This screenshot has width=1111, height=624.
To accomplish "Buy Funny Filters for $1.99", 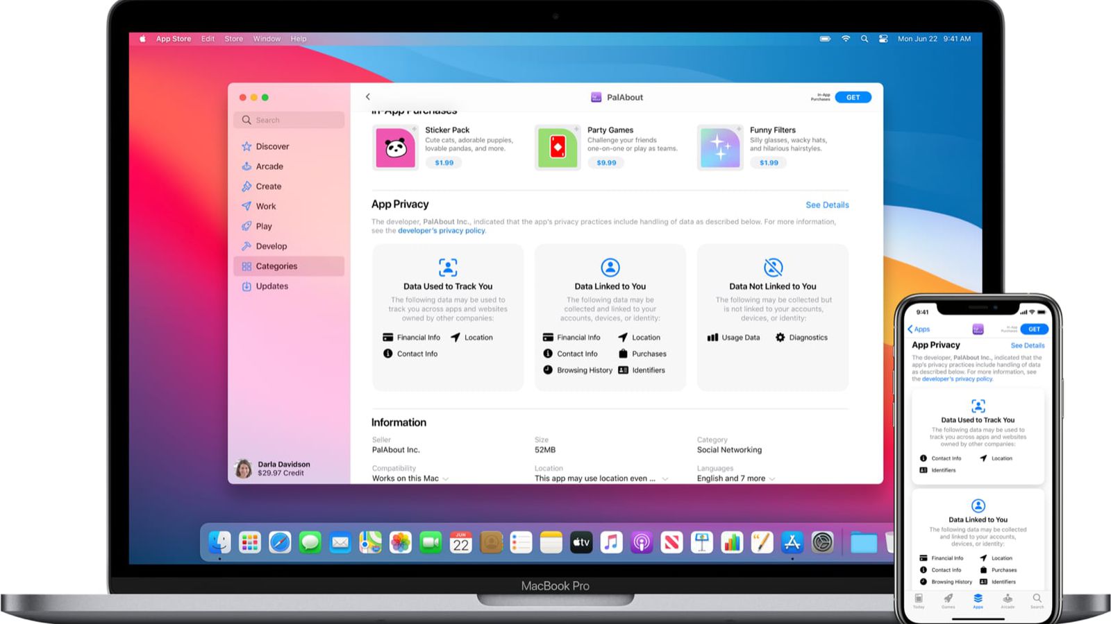I will 769,163.
